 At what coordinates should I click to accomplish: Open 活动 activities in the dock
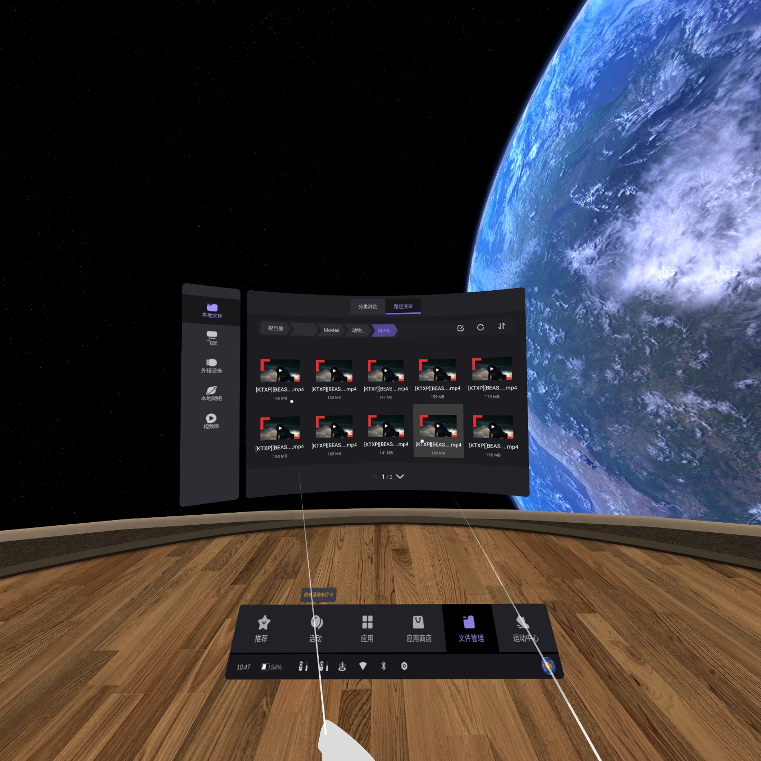pyautogui.click(x=316, y=629)
